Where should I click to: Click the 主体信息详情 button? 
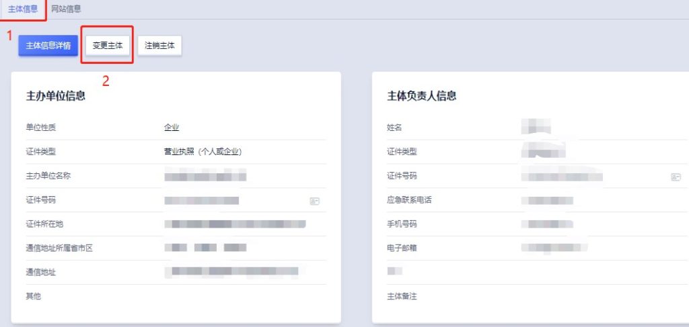[x=48, y=46]
